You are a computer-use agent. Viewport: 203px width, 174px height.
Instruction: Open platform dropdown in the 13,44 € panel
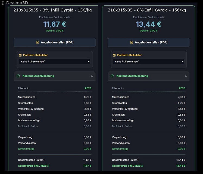point(149,61)
